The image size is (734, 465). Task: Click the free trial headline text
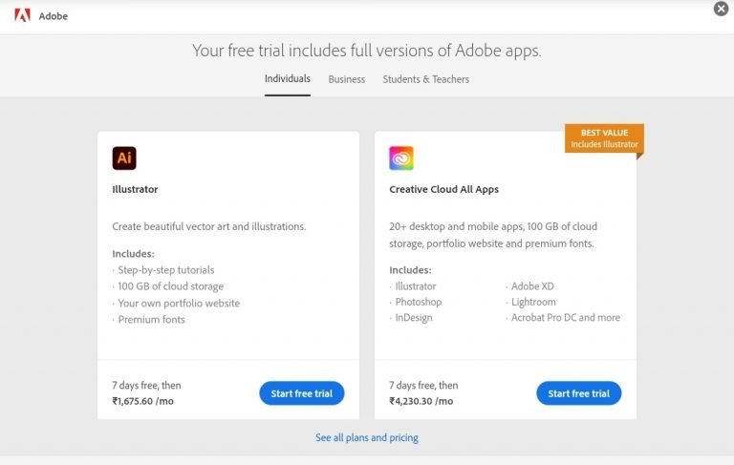pos(367,51)
